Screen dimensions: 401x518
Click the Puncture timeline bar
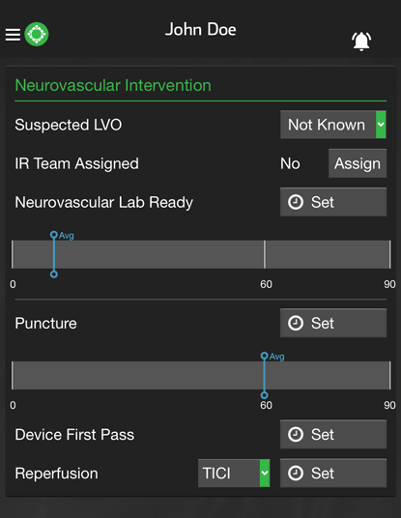click(x=201, y=375)
